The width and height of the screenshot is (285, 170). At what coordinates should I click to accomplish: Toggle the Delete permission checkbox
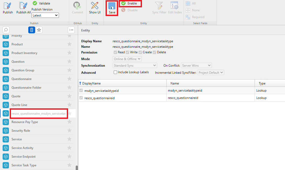pos(154,52)
